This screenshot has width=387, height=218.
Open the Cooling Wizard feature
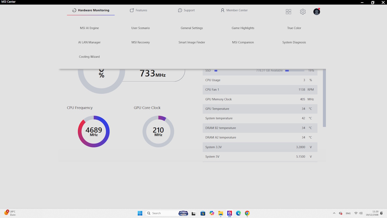point(89,57)
